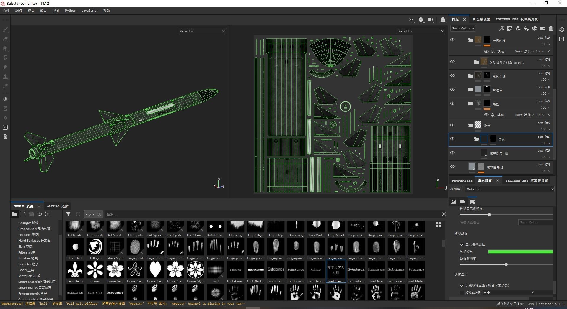Screen dimensions: 567x309
Task: Open the Log list icon on right dock
Action: pyautogui.click(x=562, y=39)
